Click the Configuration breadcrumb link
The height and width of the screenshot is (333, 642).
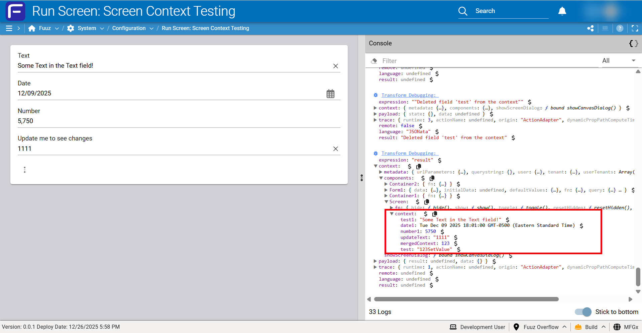[x=129, y=28]
